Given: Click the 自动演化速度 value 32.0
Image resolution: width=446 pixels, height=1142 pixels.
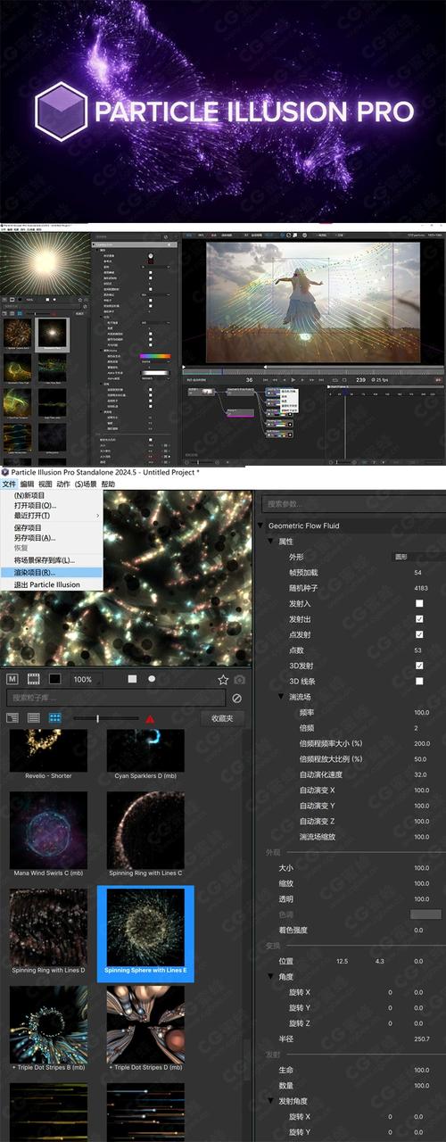Looking at the screenshot, I should 421,774.
